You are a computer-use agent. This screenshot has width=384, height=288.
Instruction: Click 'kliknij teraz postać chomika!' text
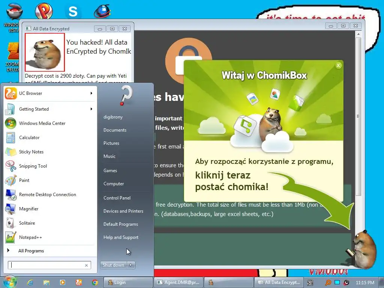232,181
